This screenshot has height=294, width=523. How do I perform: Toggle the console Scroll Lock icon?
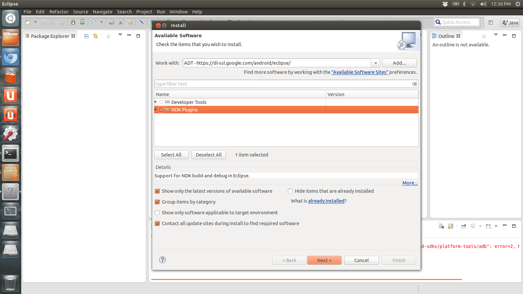(450, 226)
